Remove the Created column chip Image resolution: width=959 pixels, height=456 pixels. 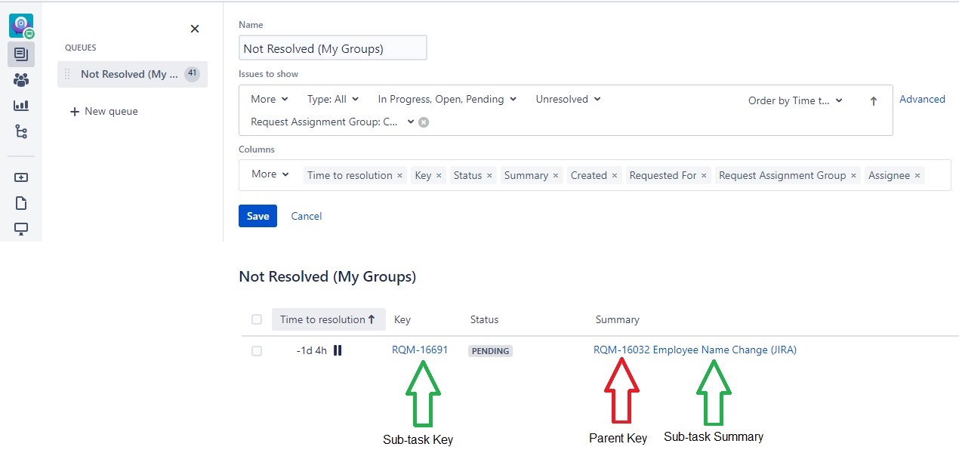point(616,175)
